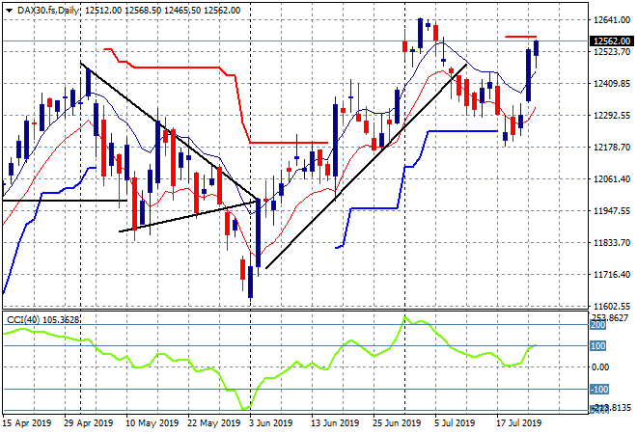Screen dimensions: 637x434
Task: Click the short red resistance line above last candle
Action: pos(520,37)
